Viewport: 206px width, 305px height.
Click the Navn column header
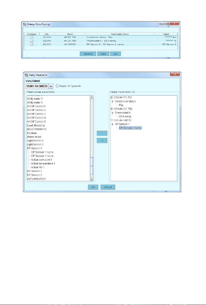pos(70,34)
